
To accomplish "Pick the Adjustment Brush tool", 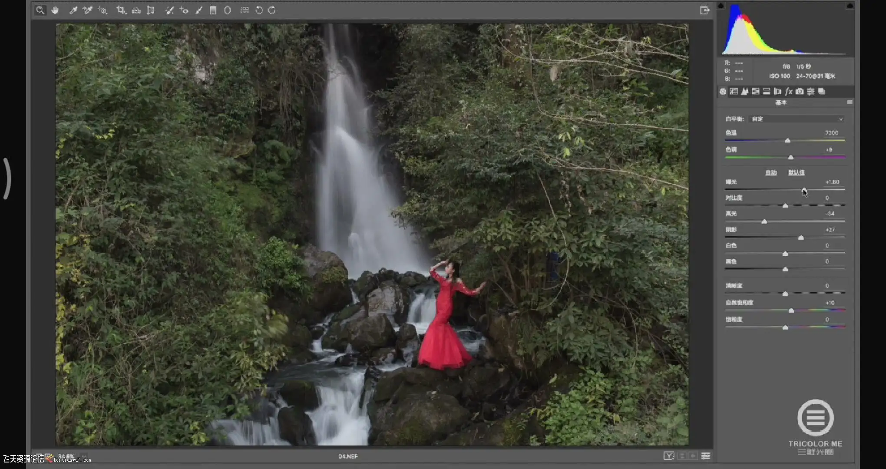I will (199, 10).
